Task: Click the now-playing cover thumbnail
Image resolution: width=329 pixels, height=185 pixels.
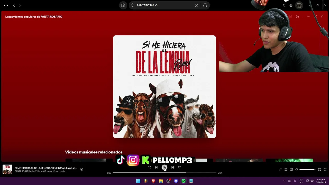Action: pyautogui.click(x=7, y=170)
